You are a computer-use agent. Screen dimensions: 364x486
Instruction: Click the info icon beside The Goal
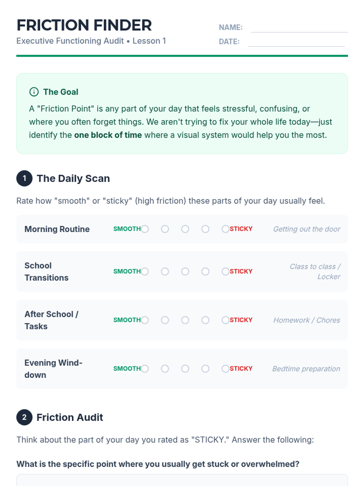point(34,92)
